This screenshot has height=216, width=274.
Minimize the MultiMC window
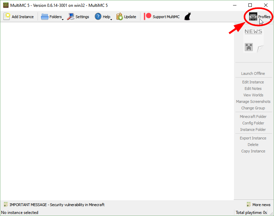(x=235, y=5)
